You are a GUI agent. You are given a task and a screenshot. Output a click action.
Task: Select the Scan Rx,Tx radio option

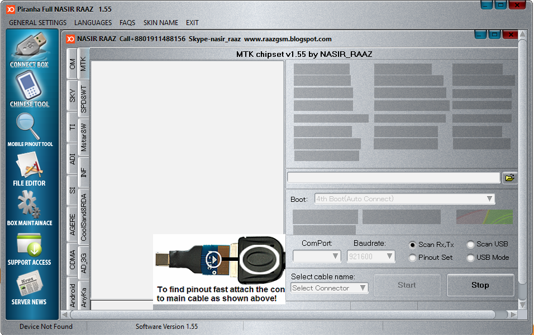coord(413,245)
